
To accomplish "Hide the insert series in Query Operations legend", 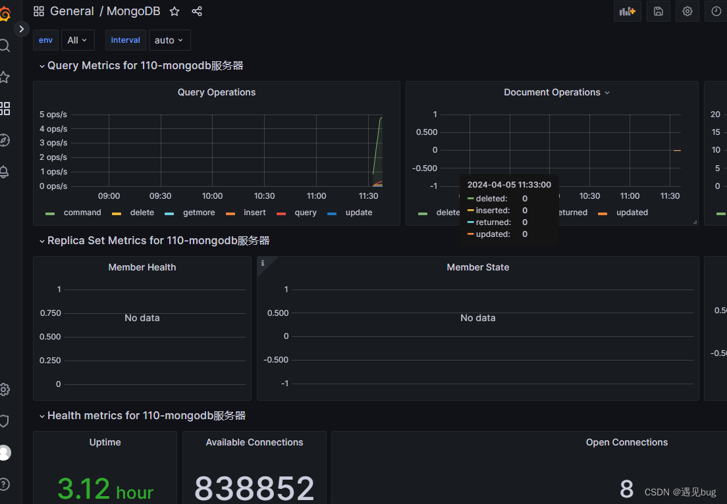I will (255, 212).
